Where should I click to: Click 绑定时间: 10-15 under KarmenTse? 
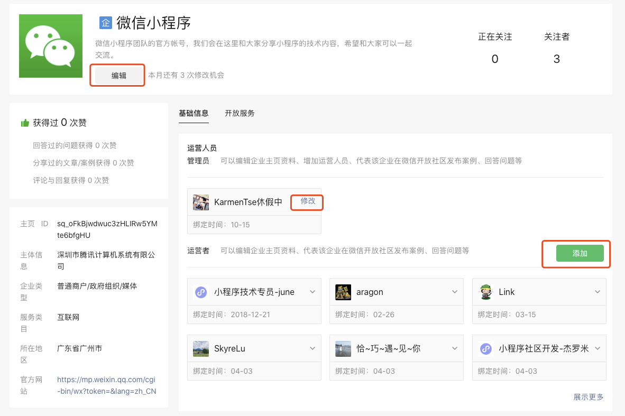[x=222, y=225]
